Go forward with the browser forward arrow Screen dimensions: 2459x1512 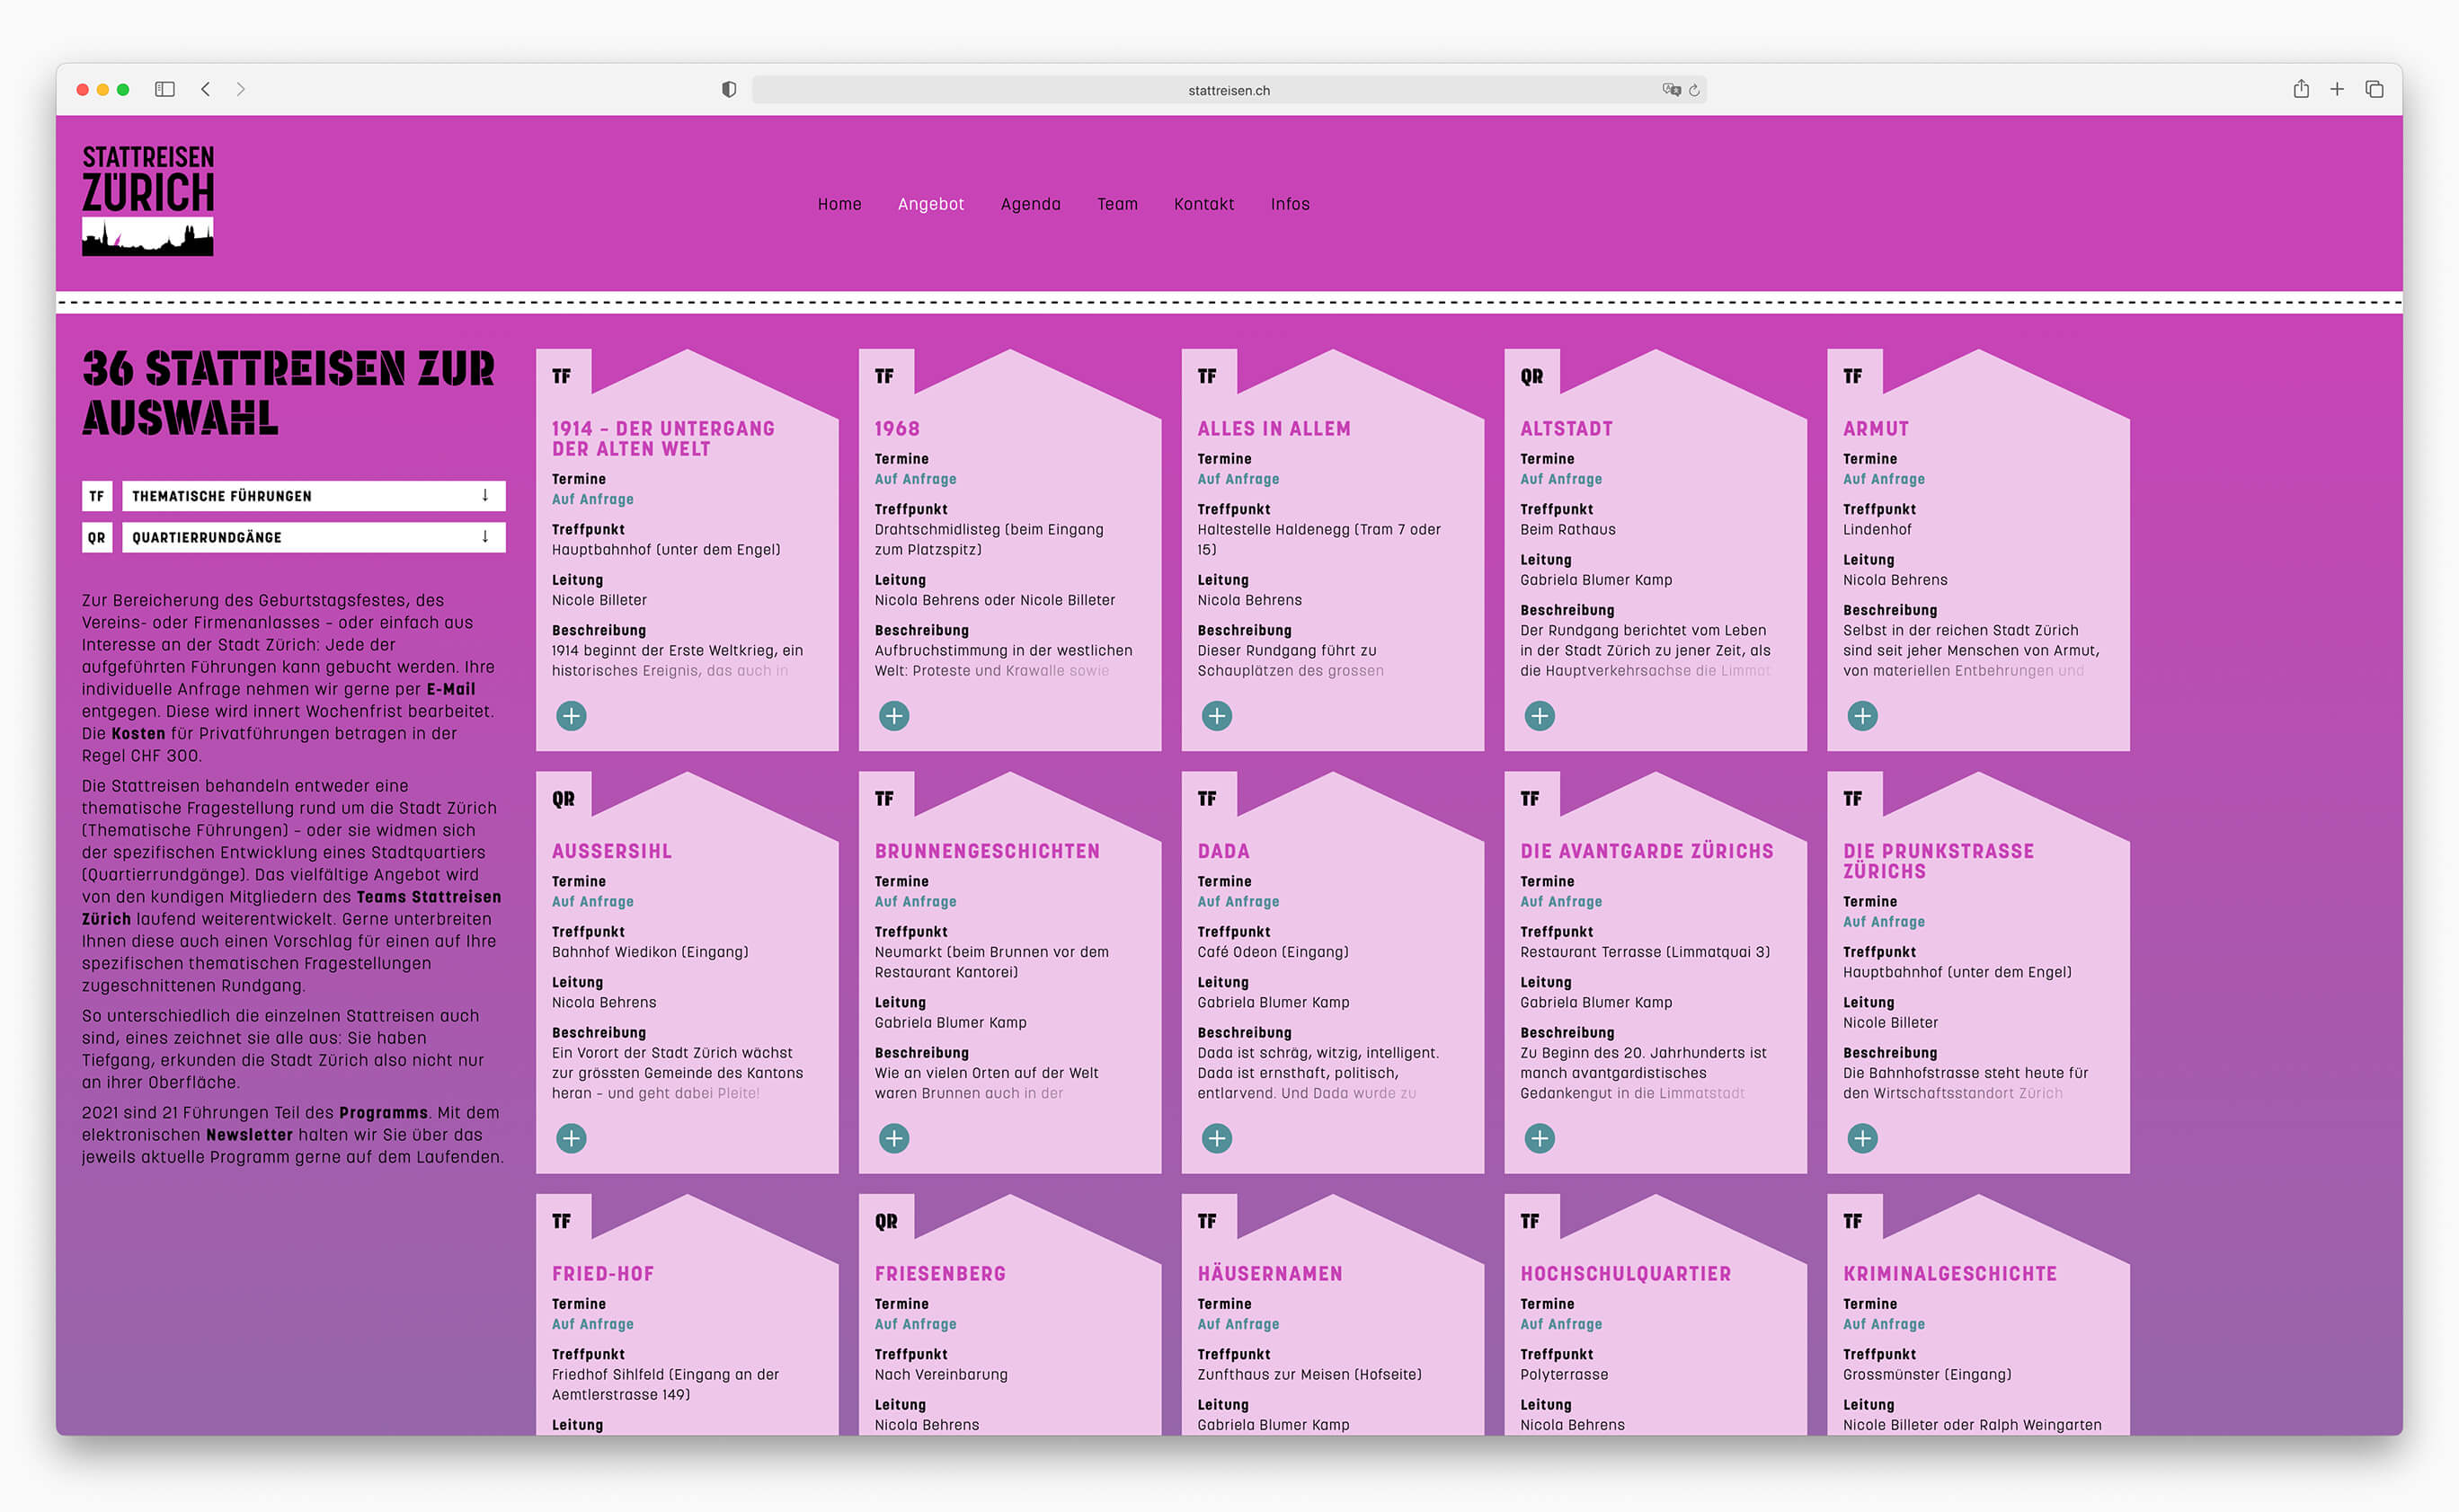240,89
